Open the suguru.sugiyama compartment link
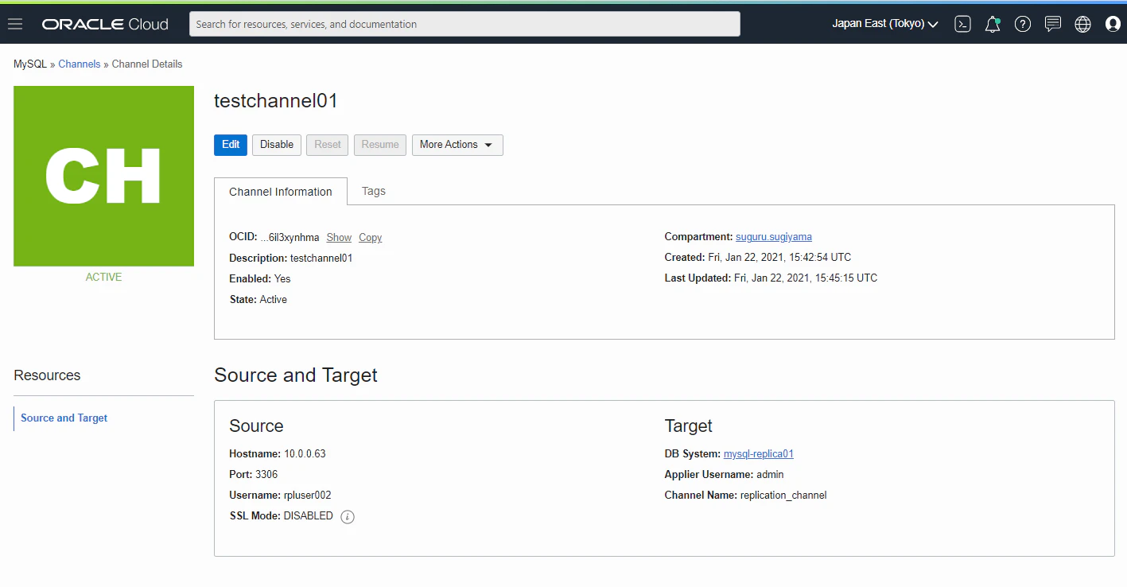 (774, 236)
